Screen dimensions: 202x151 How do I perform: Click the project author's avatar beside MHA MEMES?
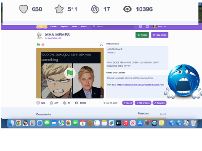point(40,36)
